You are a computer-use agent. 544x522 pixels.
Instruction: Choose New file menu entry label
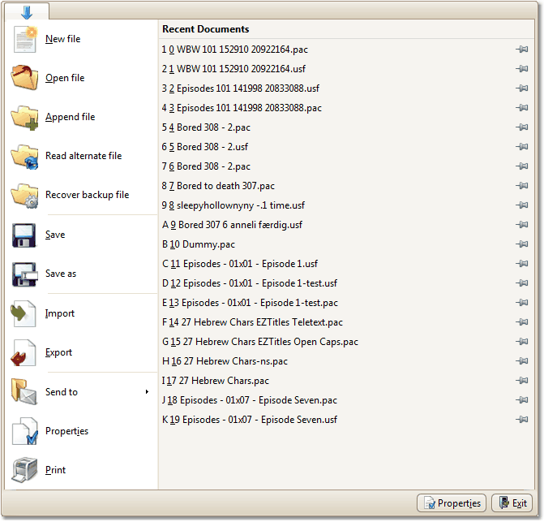tap(62, 39)
